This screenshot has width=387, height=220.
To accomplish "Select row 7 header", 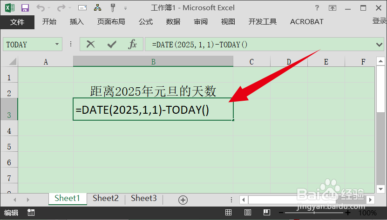I will coord(9,175).
